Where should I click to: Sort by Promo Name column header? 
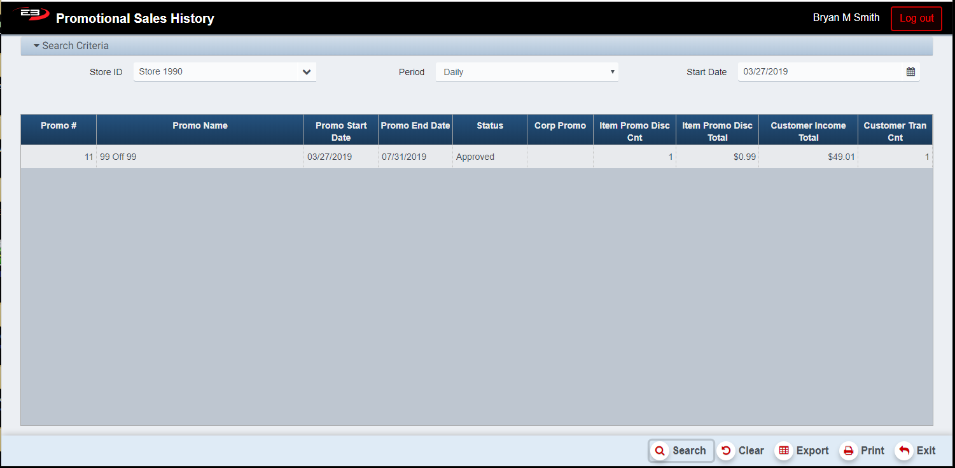[200, 126]
